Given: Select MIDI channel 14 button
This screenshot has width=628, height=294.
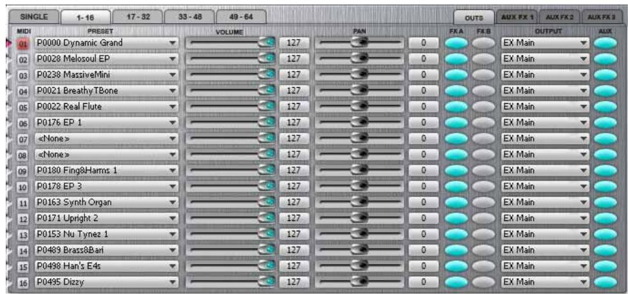Looking at the screenshot, I should click(x=23, y=250).
